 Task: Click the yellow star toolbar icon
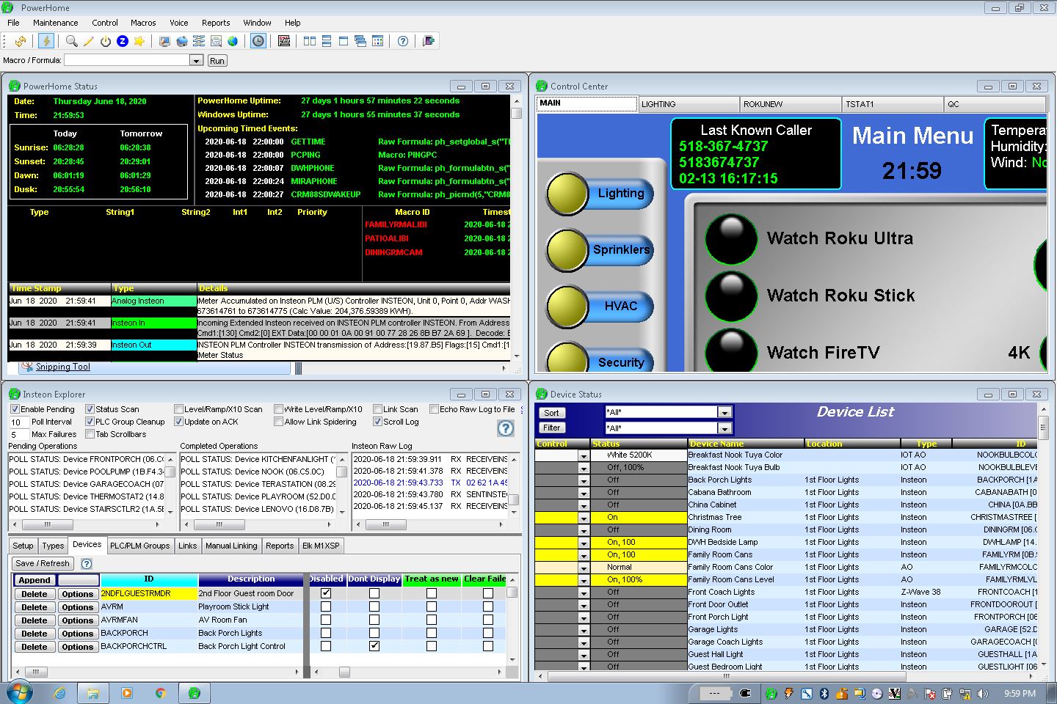tap(139, 41)
